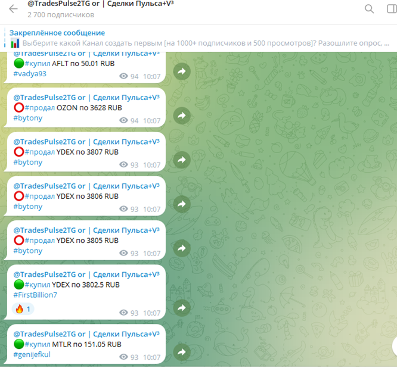Image resolution: width=397 pixels, height=368 pixels.
Task: Open the '2 700 подписчиков' subscriber count
Action: coord(61,15)
